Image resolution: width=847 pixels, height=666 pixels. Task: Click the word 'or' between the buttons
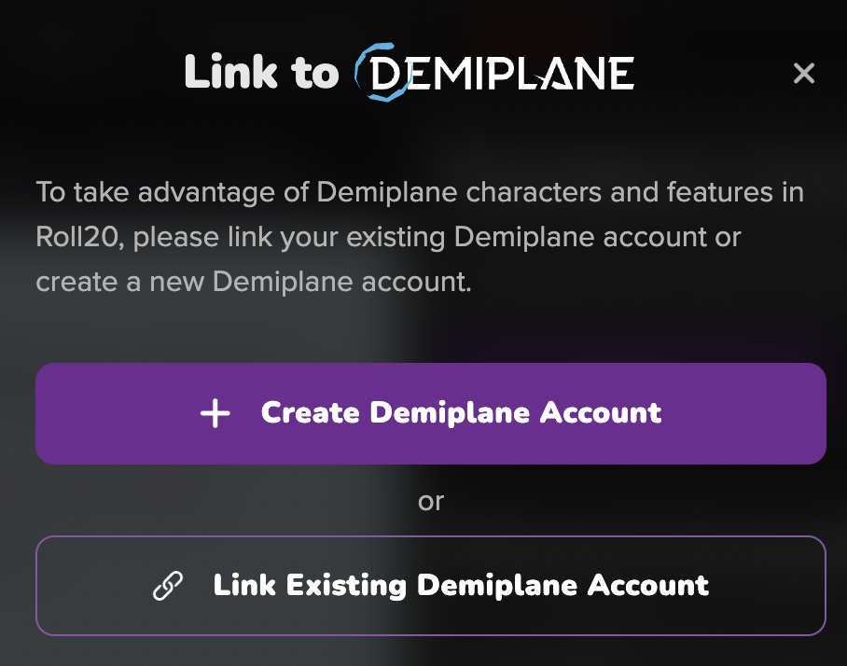[x=431, y=501]
